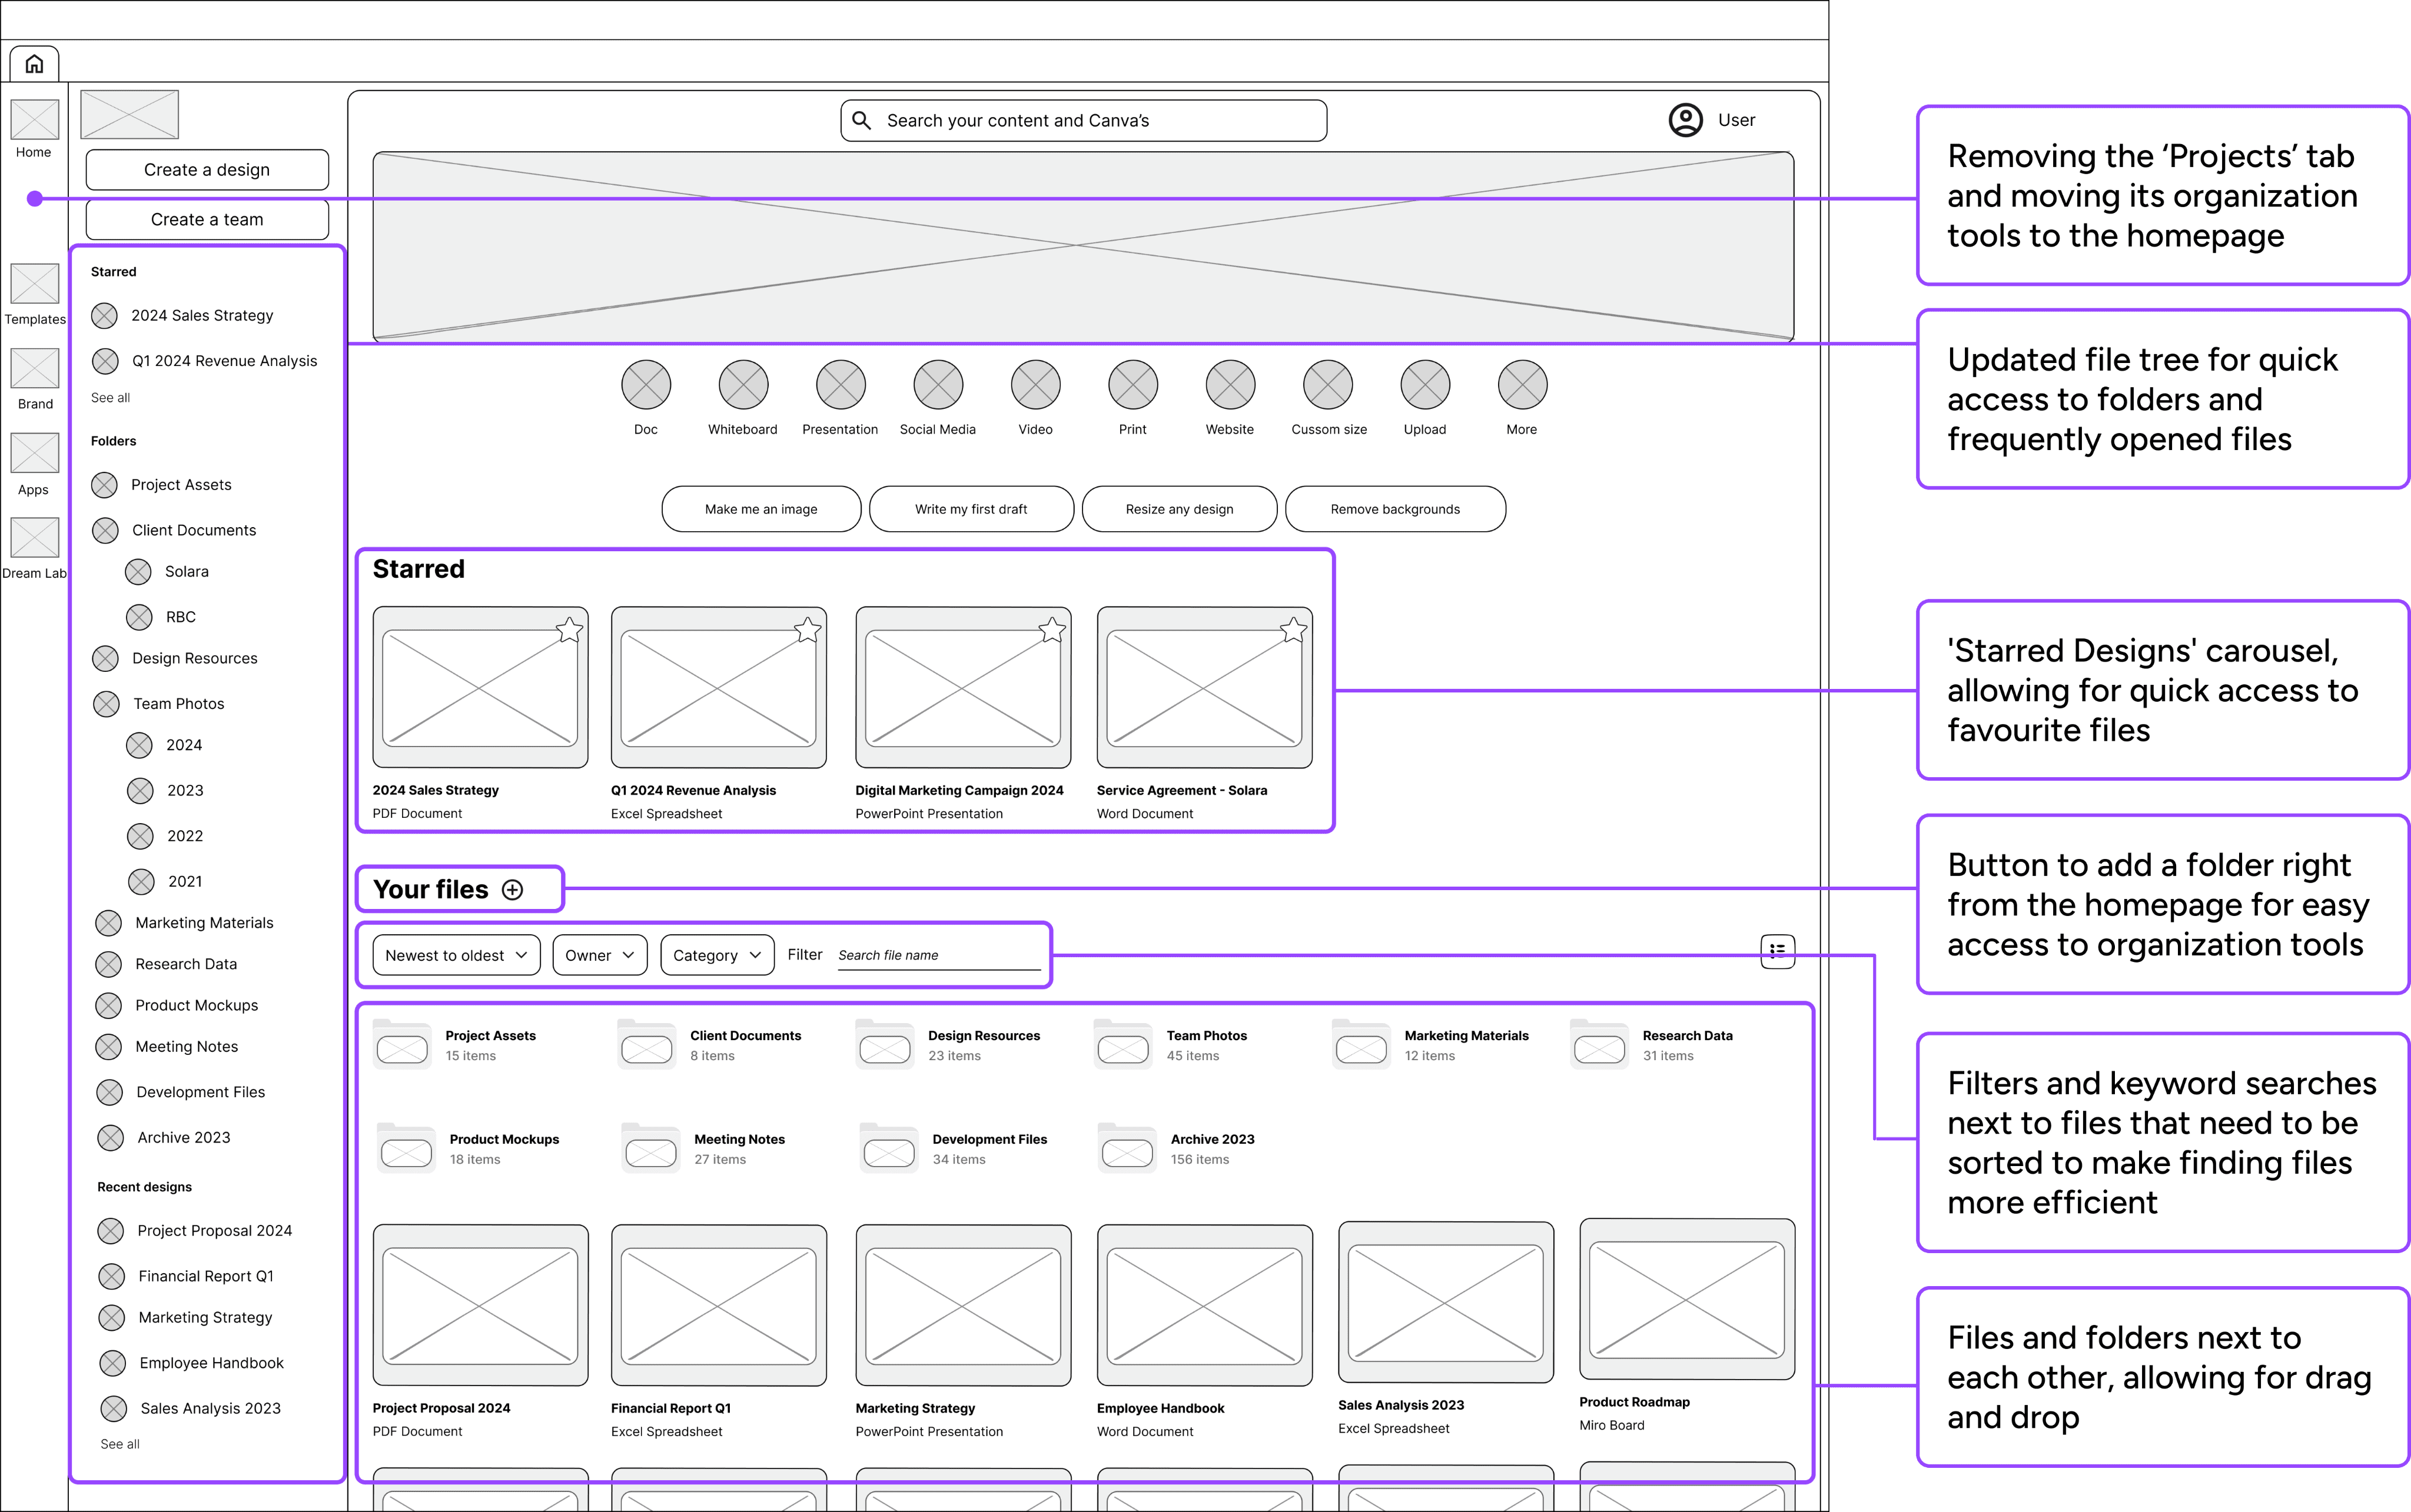The image size is (2411, 1512).
Task: Select Design Resources in the sidebar tree
Action: [x=175, y=658]
